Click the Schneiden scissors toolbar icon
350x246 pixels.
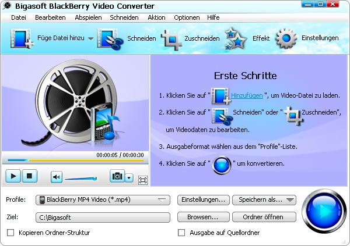(x=110, y=38)
